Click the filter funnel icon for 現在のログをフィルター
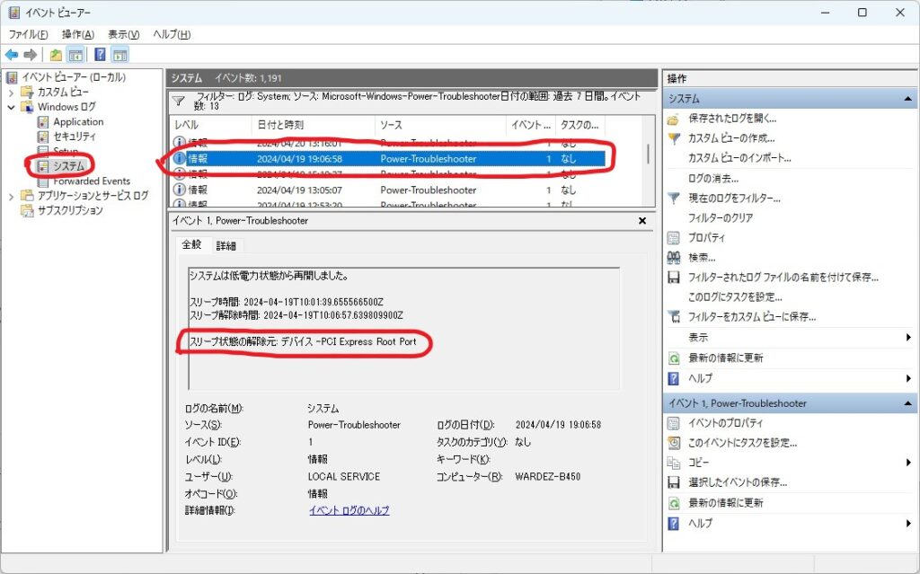Image resolution: width=920 pixels, height=574 pixels. pyautogui.click(x=674, y=198)
